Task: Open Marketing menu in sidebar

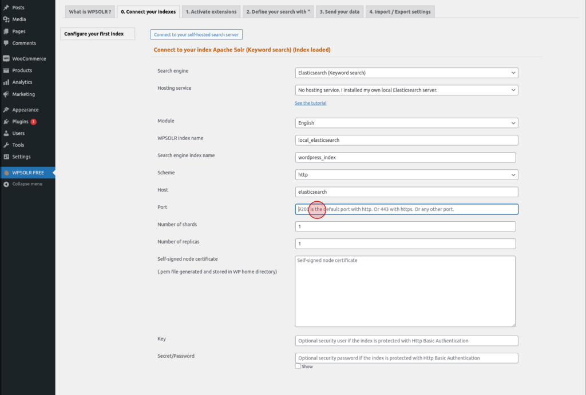Action: click(23, 94)
